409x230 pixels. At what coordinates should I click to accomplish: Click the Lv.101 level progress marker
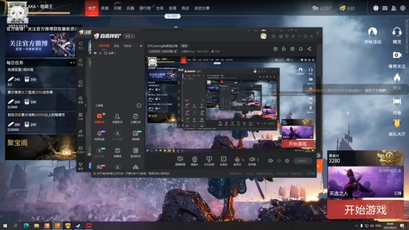click(172, 16)
